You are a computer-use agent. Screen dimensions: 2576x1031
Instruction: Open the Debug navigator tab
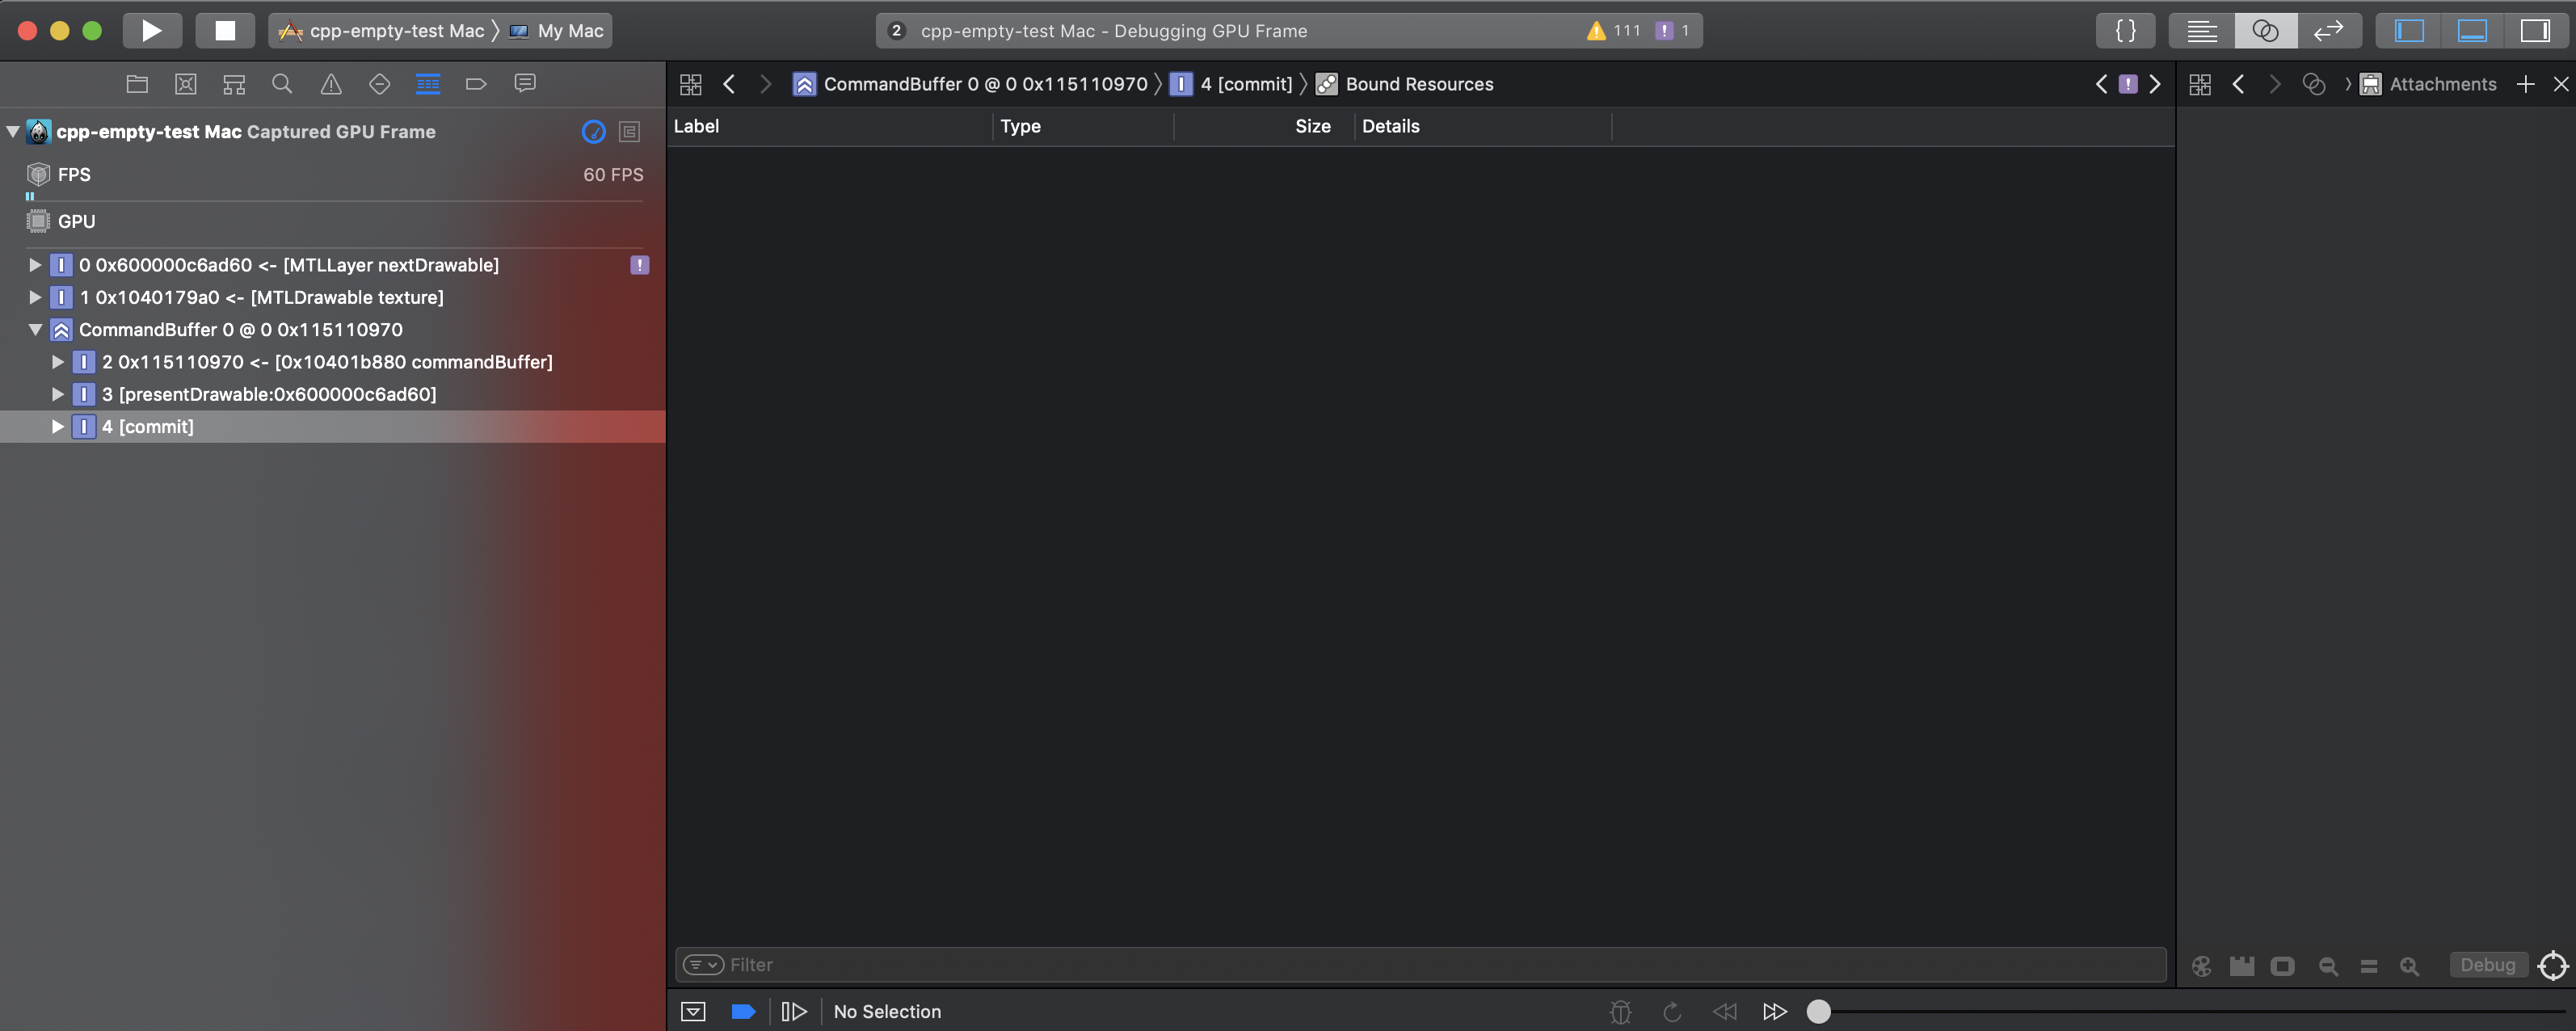(x=427, y=84)
